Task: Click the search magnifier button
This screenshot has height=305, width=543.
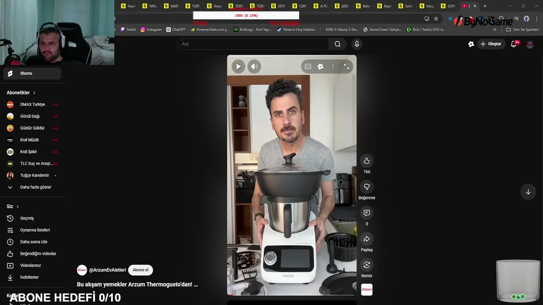Action: tap(338, 44)
